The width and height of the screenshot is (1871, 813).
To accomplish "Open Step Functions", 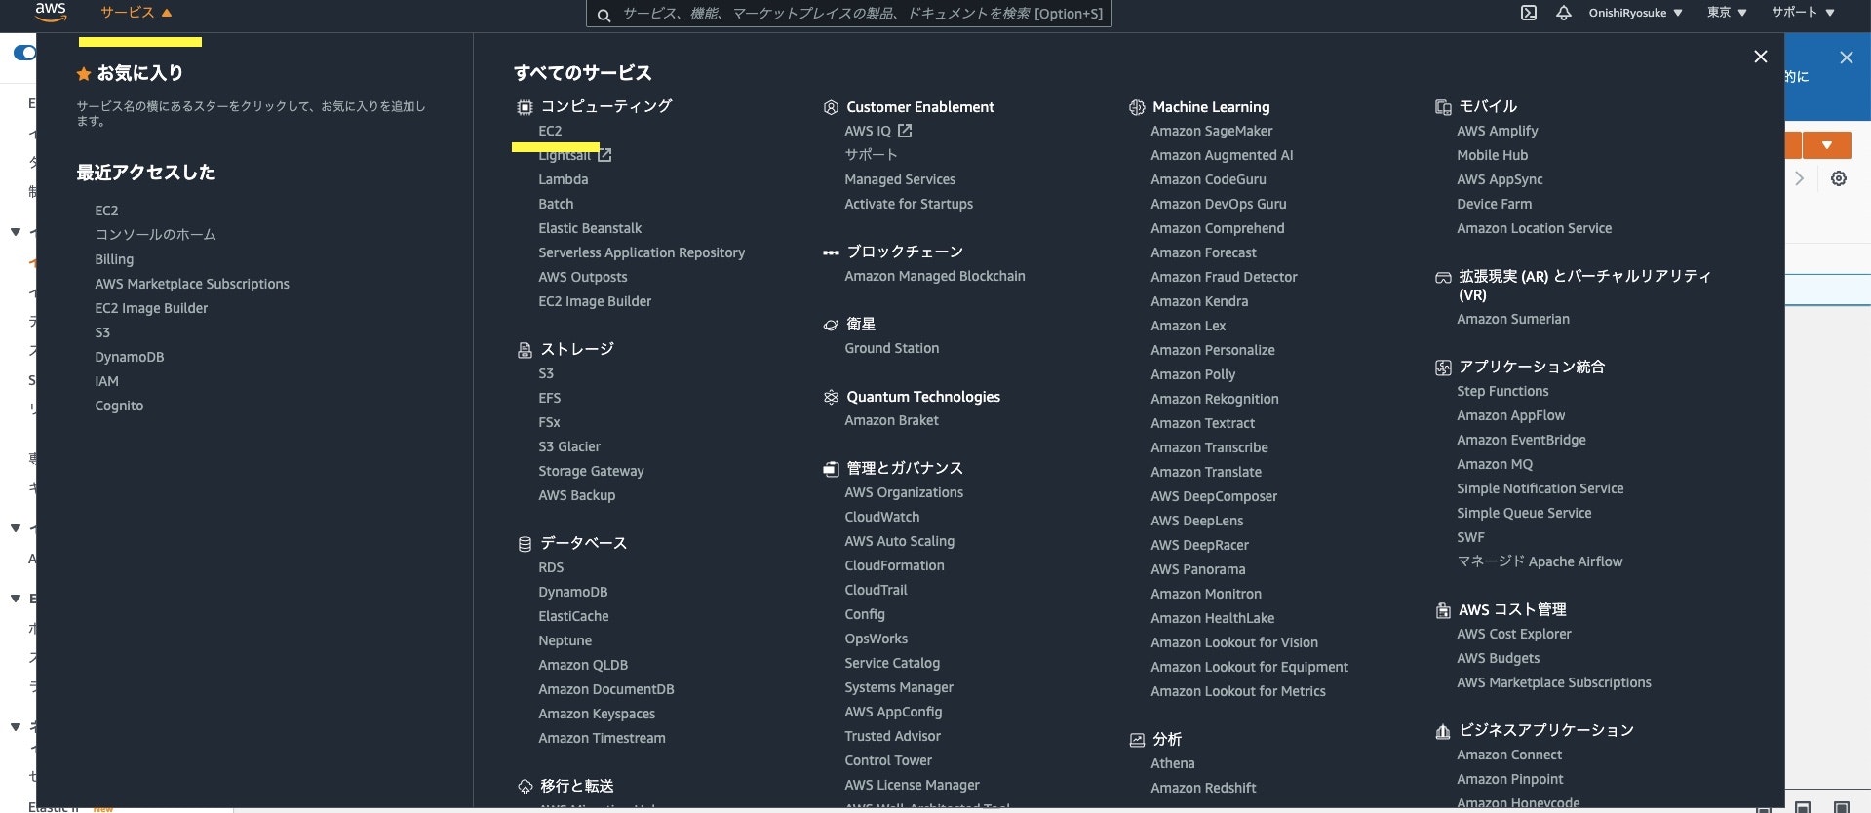I will click(1502, 391).
